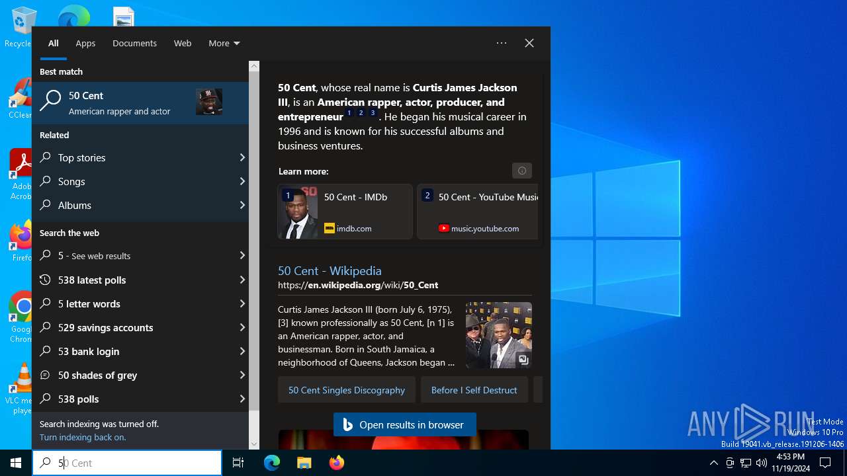Image resolution: width=847 pixels, height=476 pixels.
Task: Click the taskbar clock showing 4:53 PM
Action: (x=790, y=463)
